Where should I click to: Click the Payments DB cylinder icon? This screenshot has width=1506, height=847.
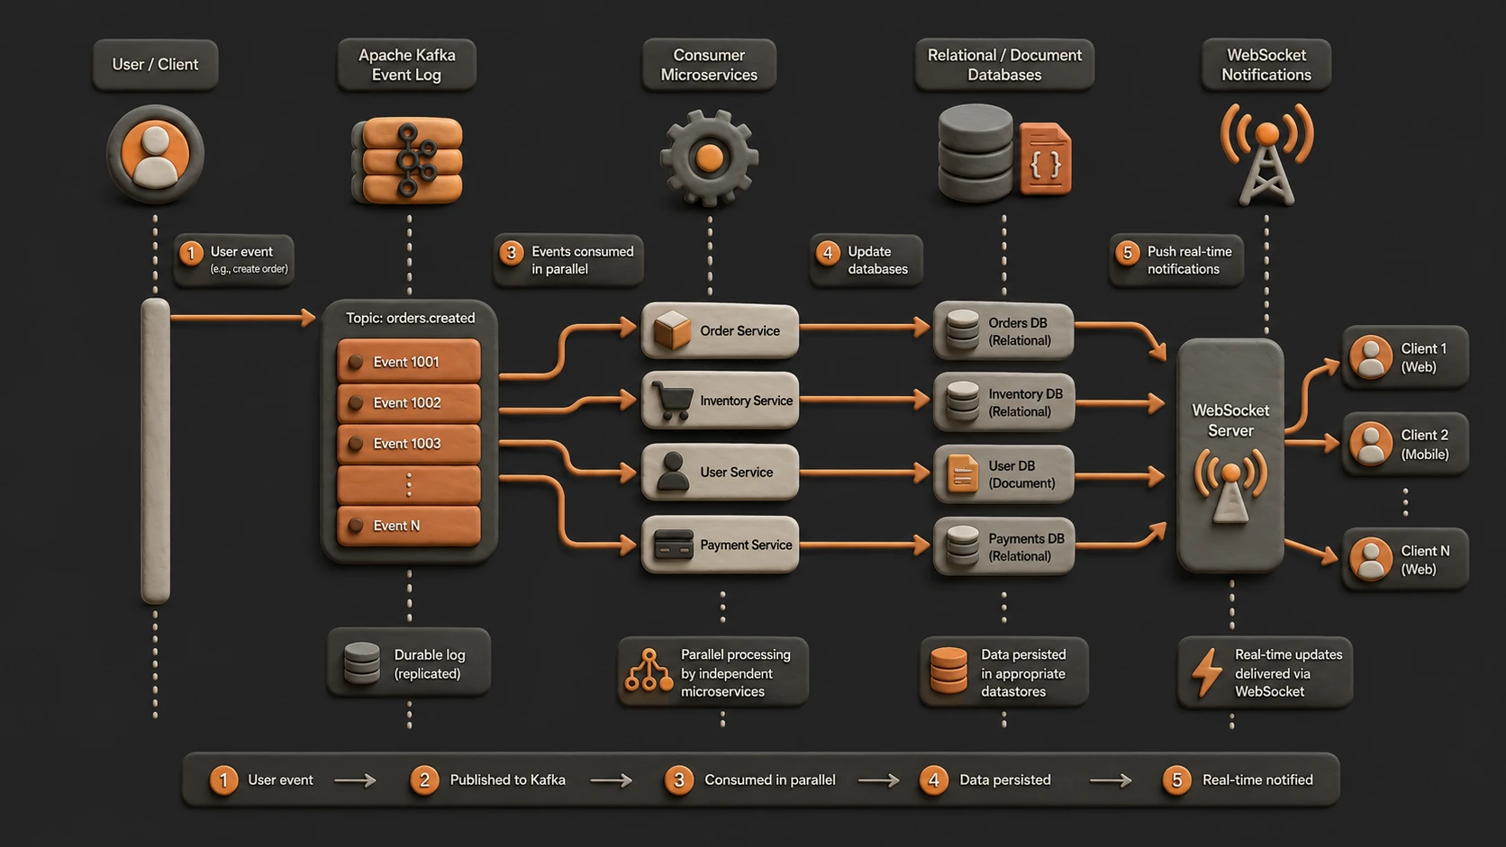(962, 546)
